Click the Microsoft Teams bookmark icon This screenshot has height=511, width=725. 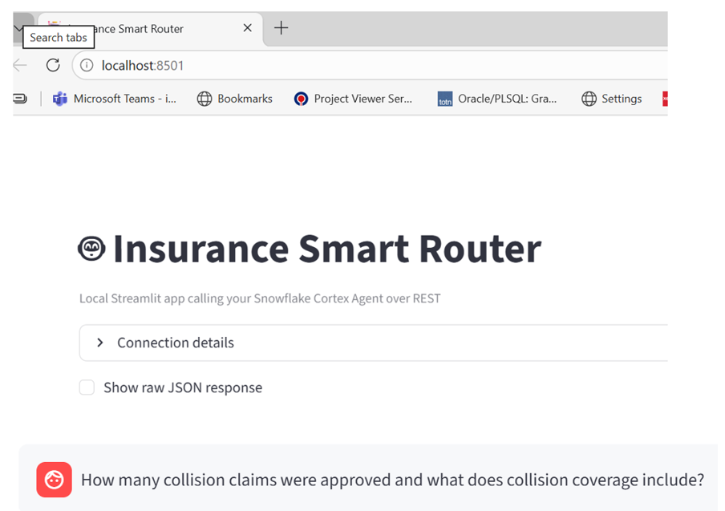tap(59, 99)
